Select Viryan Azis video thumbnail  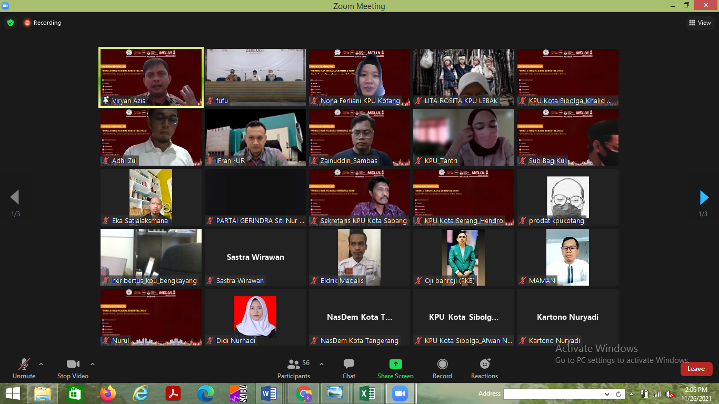coord(151,77)
